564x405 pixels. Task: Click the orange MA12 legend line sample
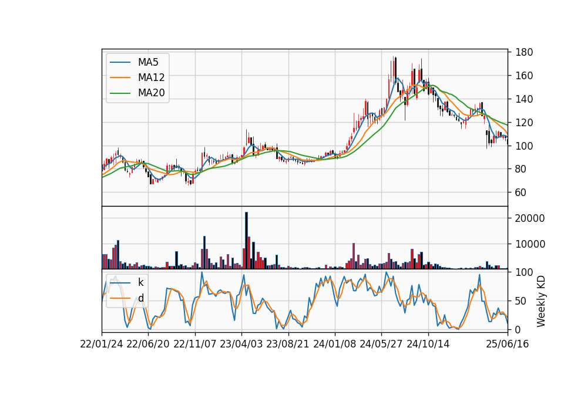tap(120, 77)
